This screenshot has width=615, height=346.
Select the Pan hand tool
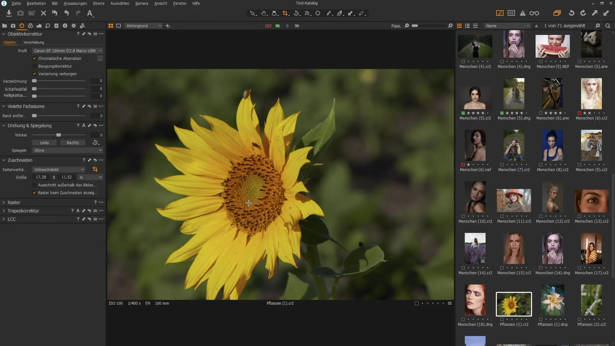point(264,13)
